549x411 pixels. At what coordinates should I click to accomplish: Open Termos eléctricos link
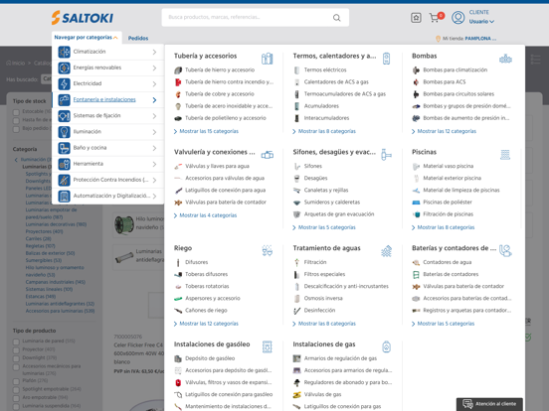coord(325,69)
